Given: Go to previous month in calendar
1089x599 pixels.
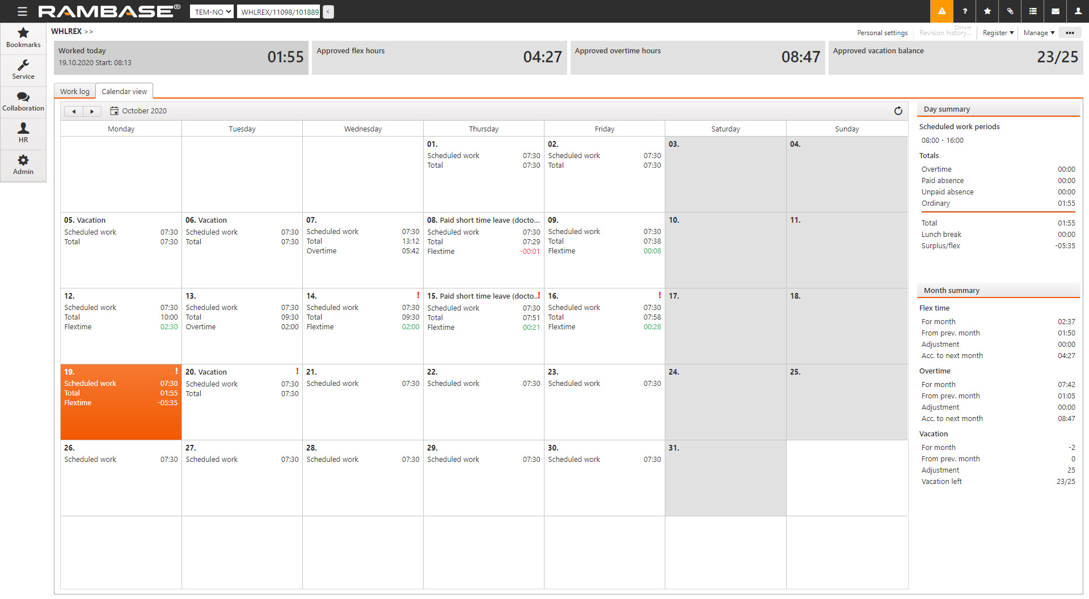Looking at the screenshot, I should coord(74,112).
